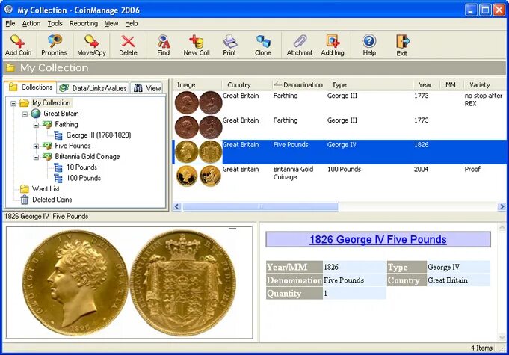This screenshot has width=509, height=355.
Task: Select 'Want List' in the tree
Action: pyautogui.click(x=46, y=189)
